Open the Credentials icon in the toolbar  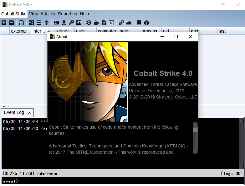[56, 23]
